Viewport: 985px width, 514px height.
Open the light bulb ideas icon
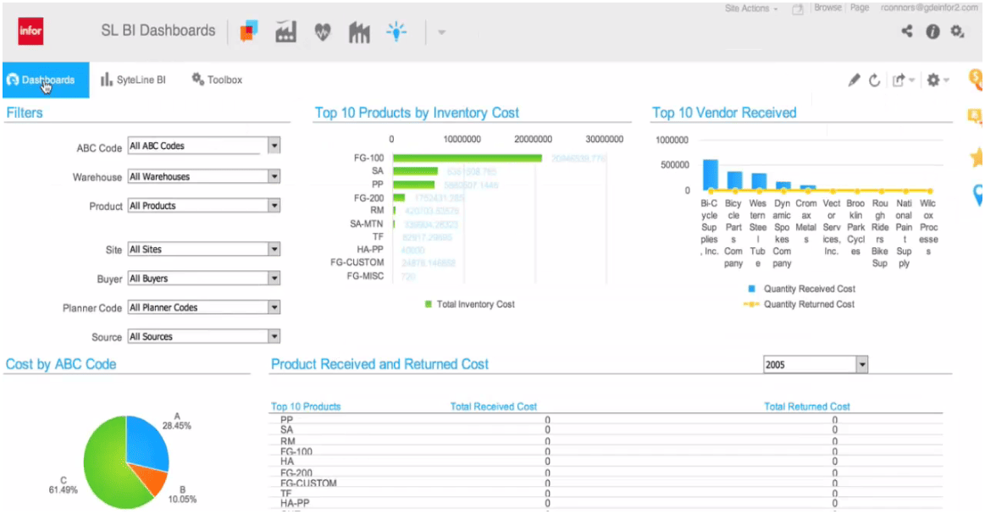coord(396,31)
